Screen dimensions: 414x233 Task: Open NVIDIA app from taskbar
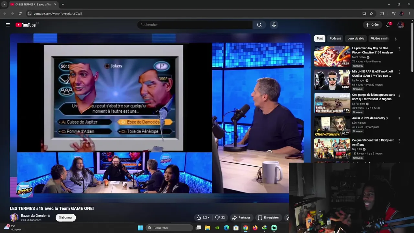(217, 228)
